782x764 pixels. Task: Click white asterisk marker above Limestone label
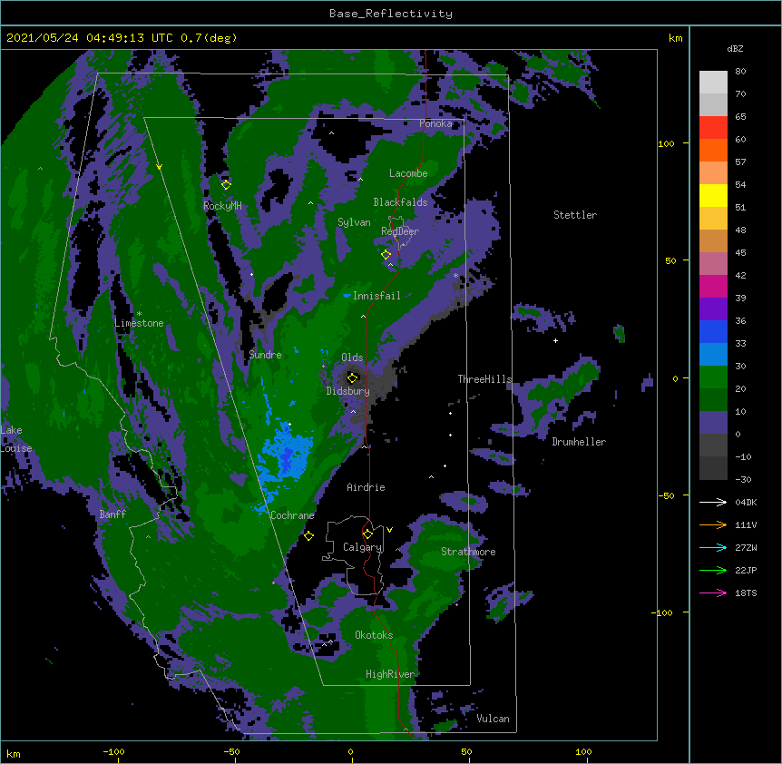pyautogui.click(x=139, y=314)
